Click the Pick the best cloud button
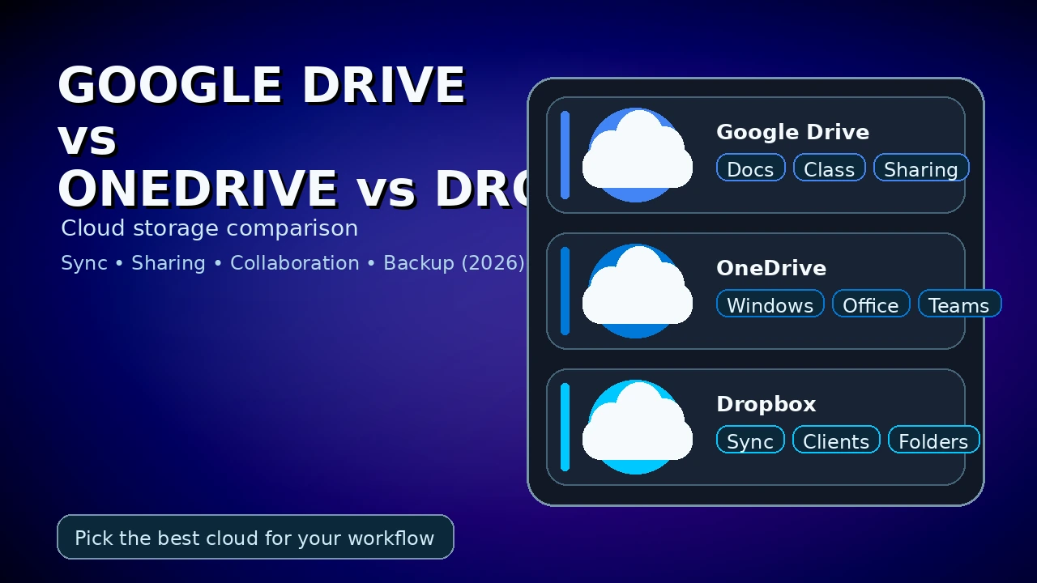 tap(255, 537)
